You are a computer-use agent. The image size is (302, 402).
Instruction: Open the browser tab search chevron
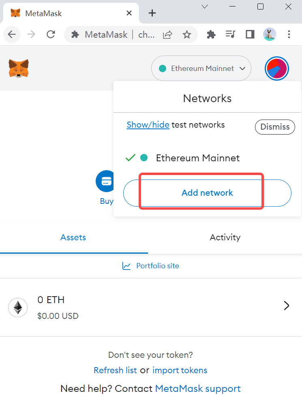click(204, 6)
